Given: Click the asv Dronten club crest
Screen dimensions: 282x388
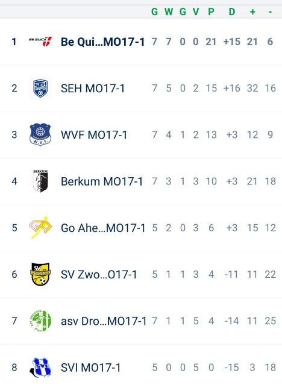Looking at the screenshot, I should coord(40,321).
